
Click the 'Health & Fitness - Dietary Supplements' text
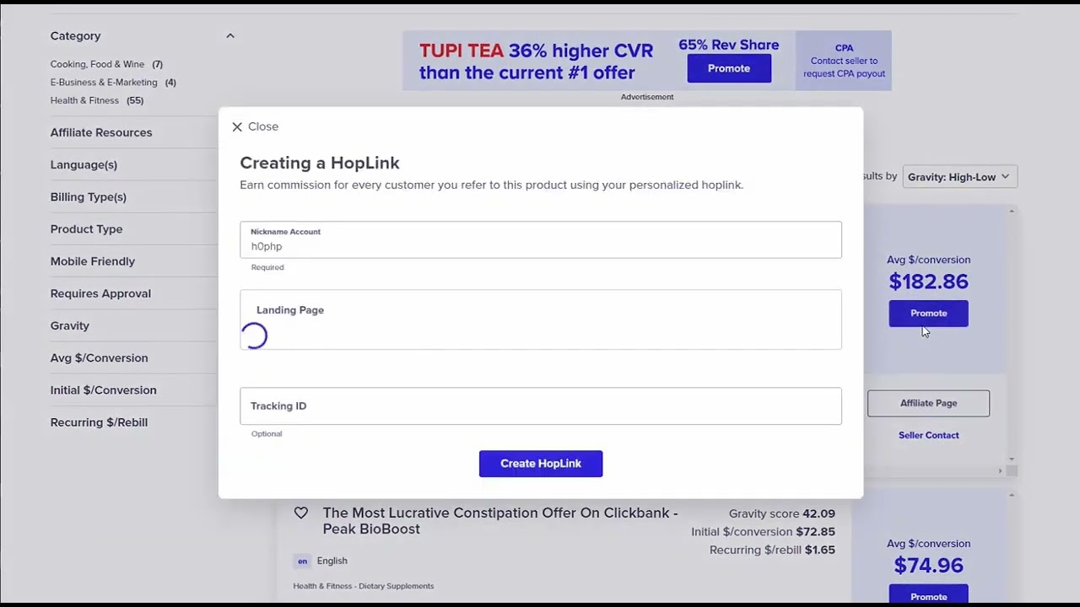364,586
